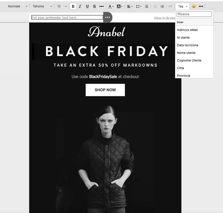Image resolution: width=223 pixels, height=213 pixels.
Task: Toggle underline formatting
Action: click(x=87, y=6)
